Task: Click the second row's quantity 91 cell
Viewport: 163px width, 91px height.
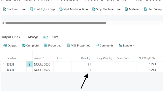Action: point(83,70)
